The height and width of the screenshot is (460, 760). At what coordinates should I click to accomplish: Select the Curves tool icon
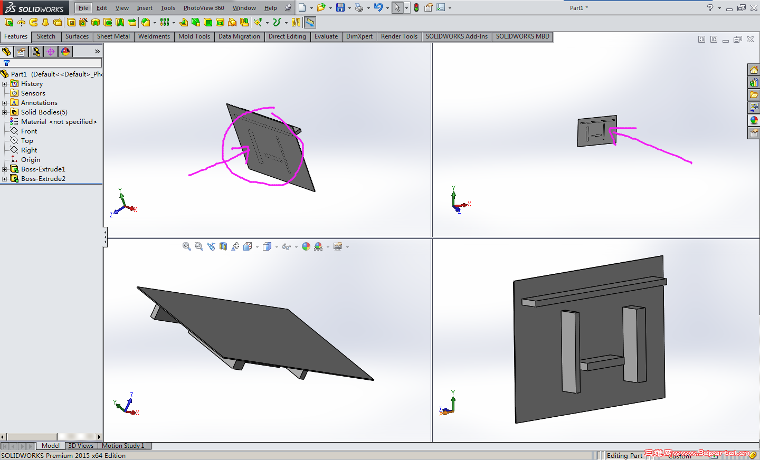point(277,22)
